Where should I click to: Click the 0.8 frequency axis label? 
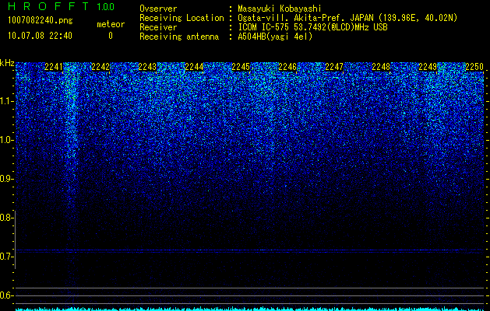(6, 218)
